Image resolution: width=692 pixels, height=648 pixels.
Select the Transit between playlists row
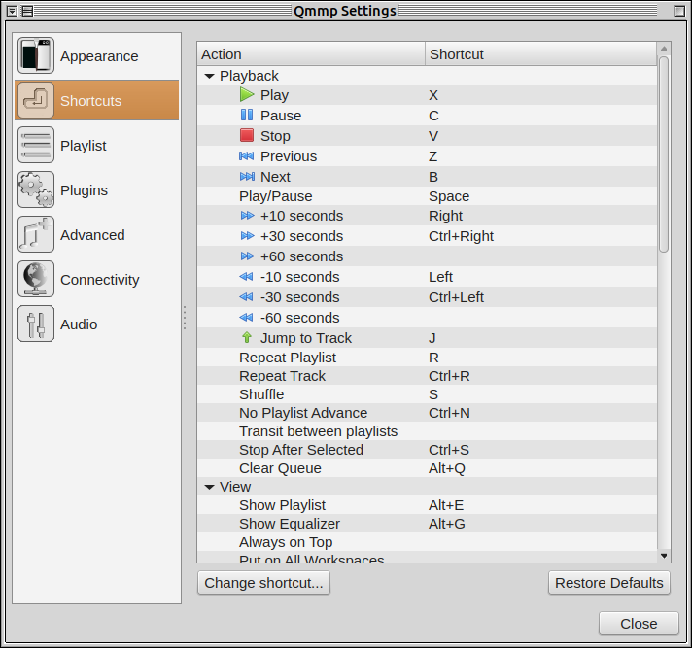pyautogui.click(x=427, y=431)
